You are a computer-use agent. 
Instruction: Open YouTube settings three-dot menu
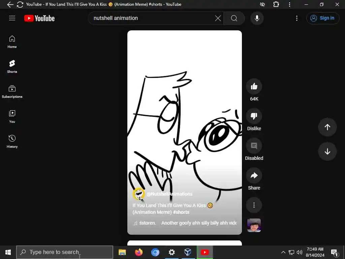pyautogui.click(x=297, y=18)
